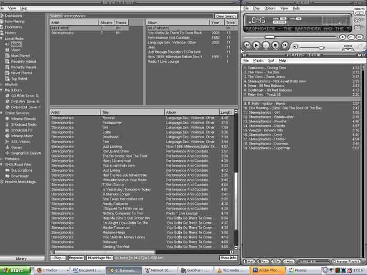Open Subscriptions under SHOUTcast Wire
Image resolution: width=367 pixels, height=275 pixels.
pyautogui.click(x=21, y=170)
